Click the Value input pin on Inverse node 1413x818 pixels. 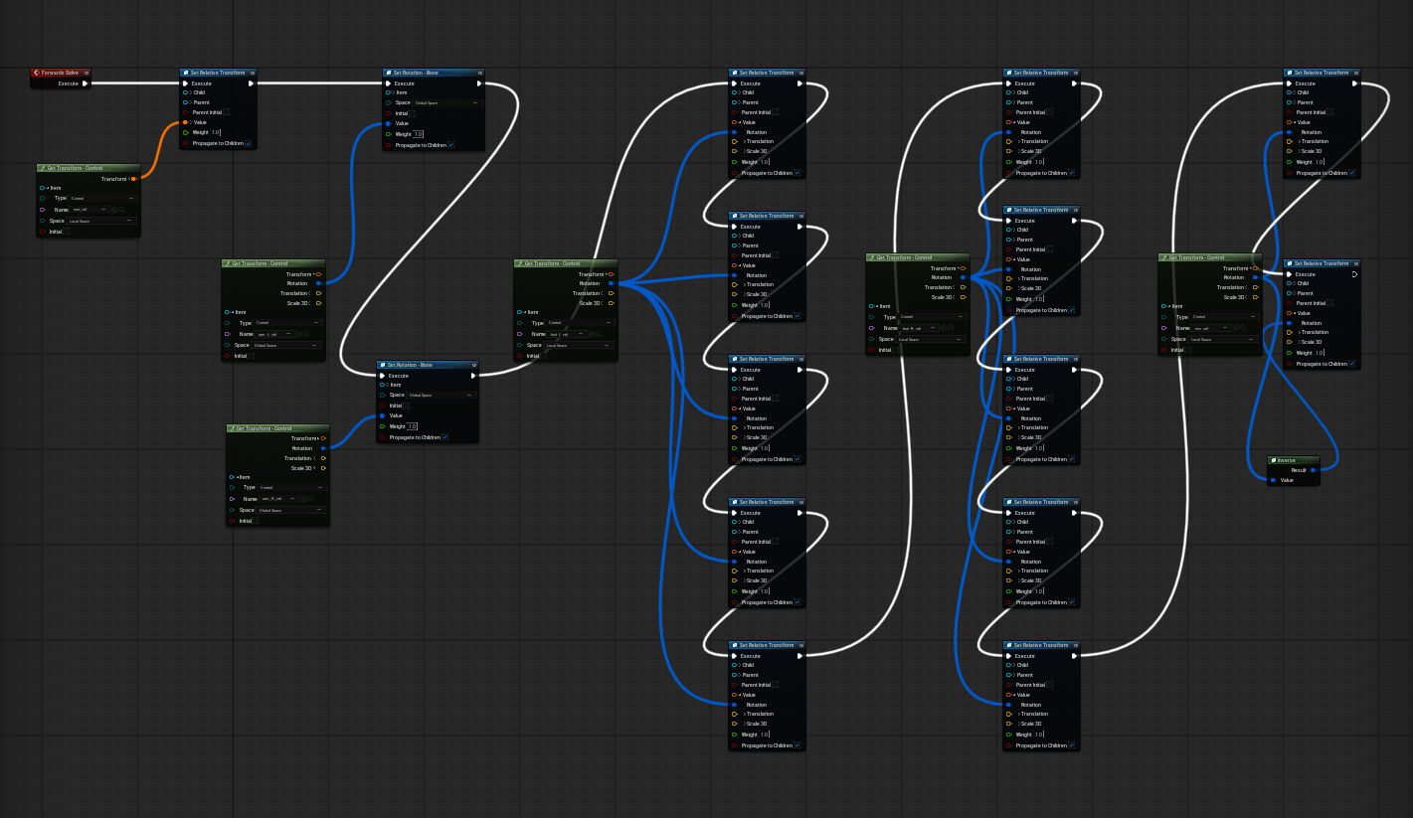(1273, 480)
